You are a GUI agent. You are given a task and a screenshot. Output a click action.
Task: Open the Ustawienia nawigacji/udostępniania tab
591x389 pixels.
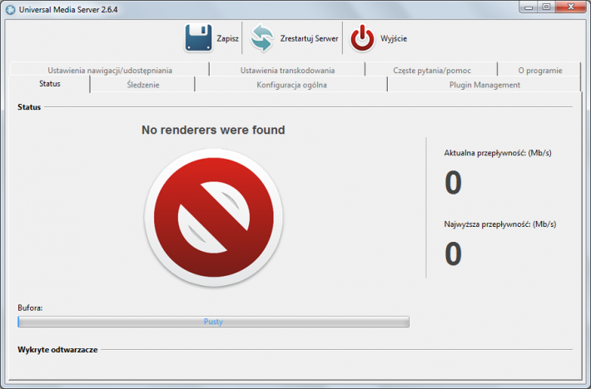point(110,70)
